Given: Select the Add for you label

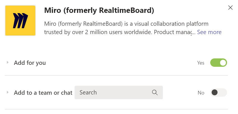Looking at the screenshot, I should coord(30,63).
